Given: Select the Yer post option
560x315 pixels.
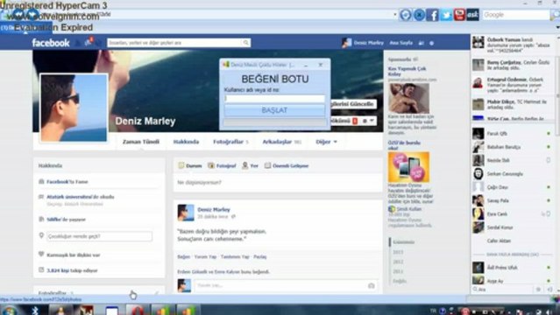Looking at the screenshot, I should [x=250, y=165].
